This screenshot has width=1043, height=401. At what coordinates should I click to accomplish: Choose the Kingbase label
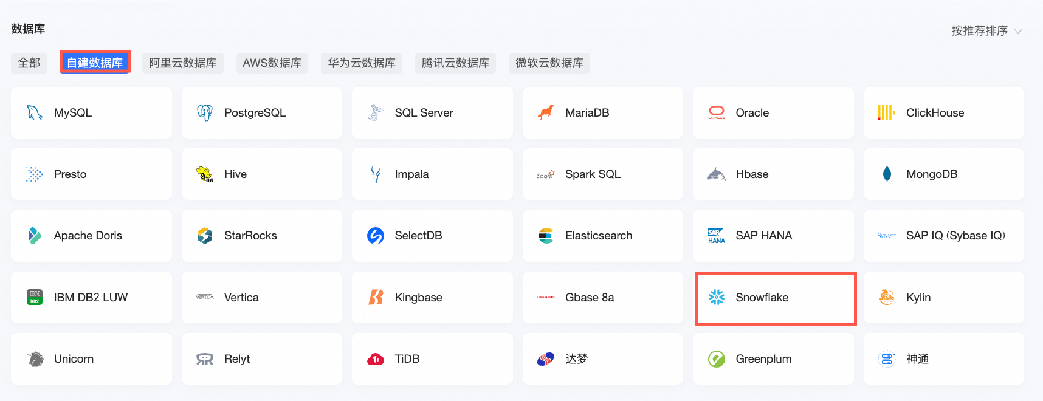tap(419, 298)
